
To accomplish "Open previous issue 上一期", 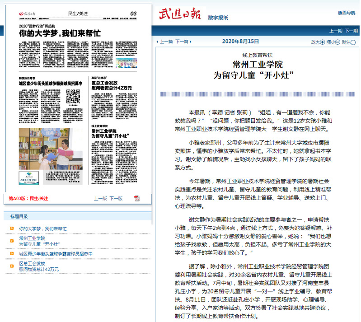I will pos(336,31).
